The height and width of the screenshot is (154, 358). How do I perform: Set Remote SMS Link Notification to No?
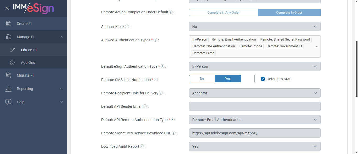point(202,79)
